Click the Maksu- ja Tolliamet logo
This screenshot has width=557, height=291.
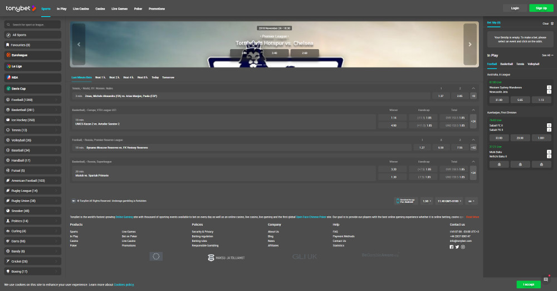226,258
